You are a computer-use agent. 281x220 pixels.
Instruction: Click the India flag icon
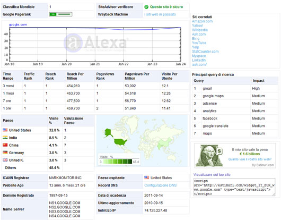coord(5,138)
